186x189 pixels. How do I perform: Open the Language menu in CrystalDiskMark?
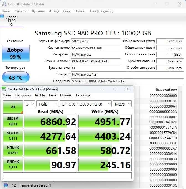[83, 95]
